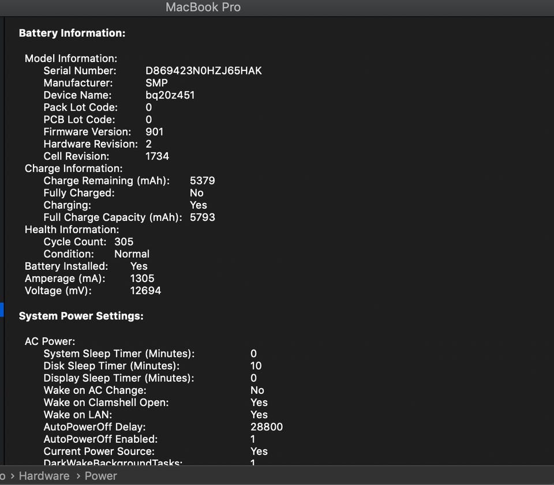The image size is (554, 485).
Task: Click the Charge Remaining (mAh) label
Action: tap(107, 181)
